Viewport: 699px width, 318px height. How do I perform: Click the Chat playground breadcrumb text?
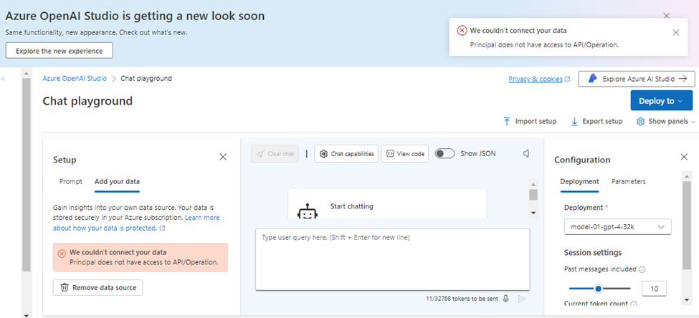click(x=146, y=78)
